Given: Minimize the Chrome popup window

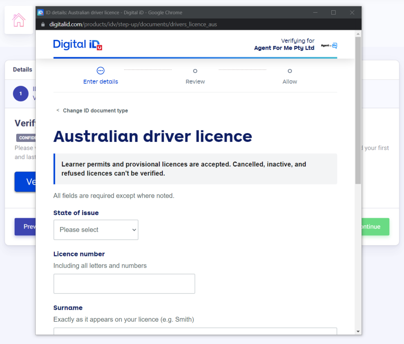Looking at the screenshot, I should (x=315, y=12).
